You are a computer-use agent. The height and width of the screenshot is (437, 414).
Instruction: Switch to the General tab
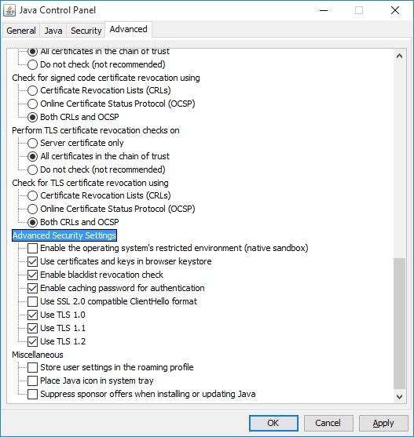[x=21, y=31]
